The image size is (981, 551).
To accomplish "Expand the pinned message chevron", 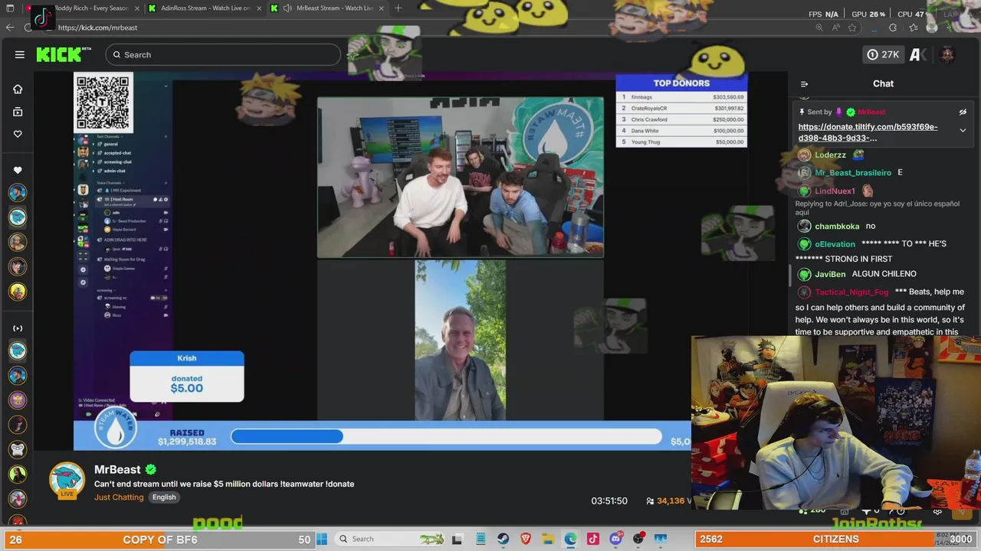I will 963,130.
